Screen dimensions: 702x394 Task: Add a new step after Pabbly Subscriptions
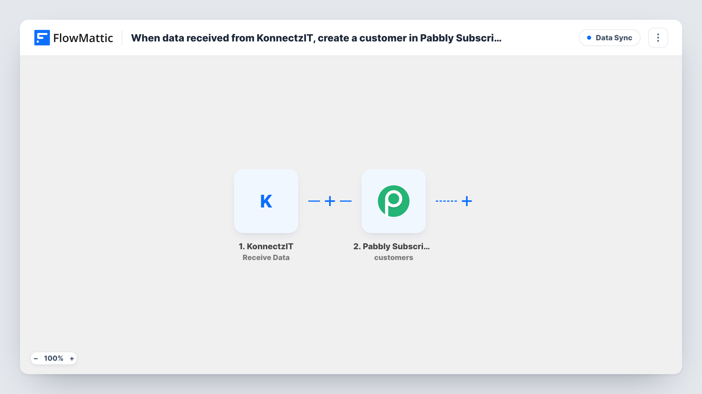pyautogui.click(x=467, y=201)
